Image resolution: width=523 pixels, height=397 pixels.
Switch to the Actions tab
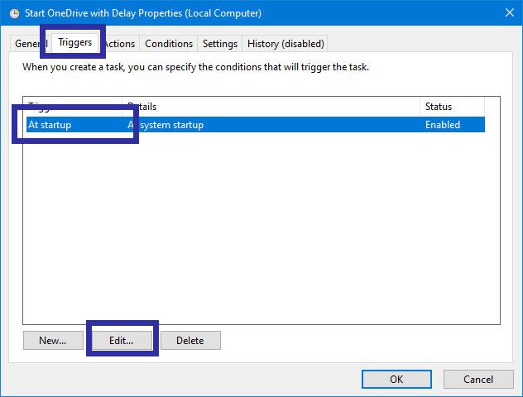[x=119, y=44]
